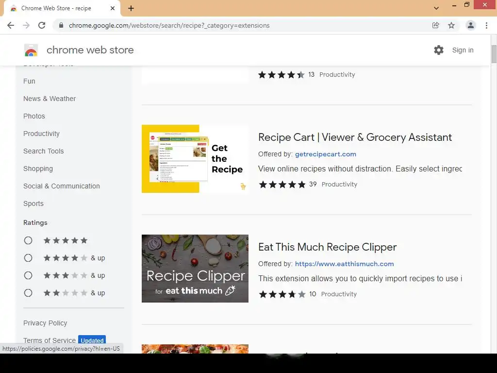Screen dimensions: 497x373
Task: Click the Recipe Cart thumbnail image
Action: click(195, 159)
